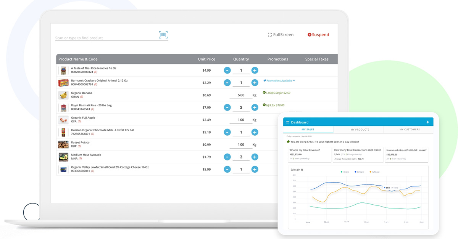Image resolution: width=458 pixels, height=239 pixels.
Task: Increase quantity of Medium Hass Avocado
Action: pyautogui.click(x=255, y=157)
